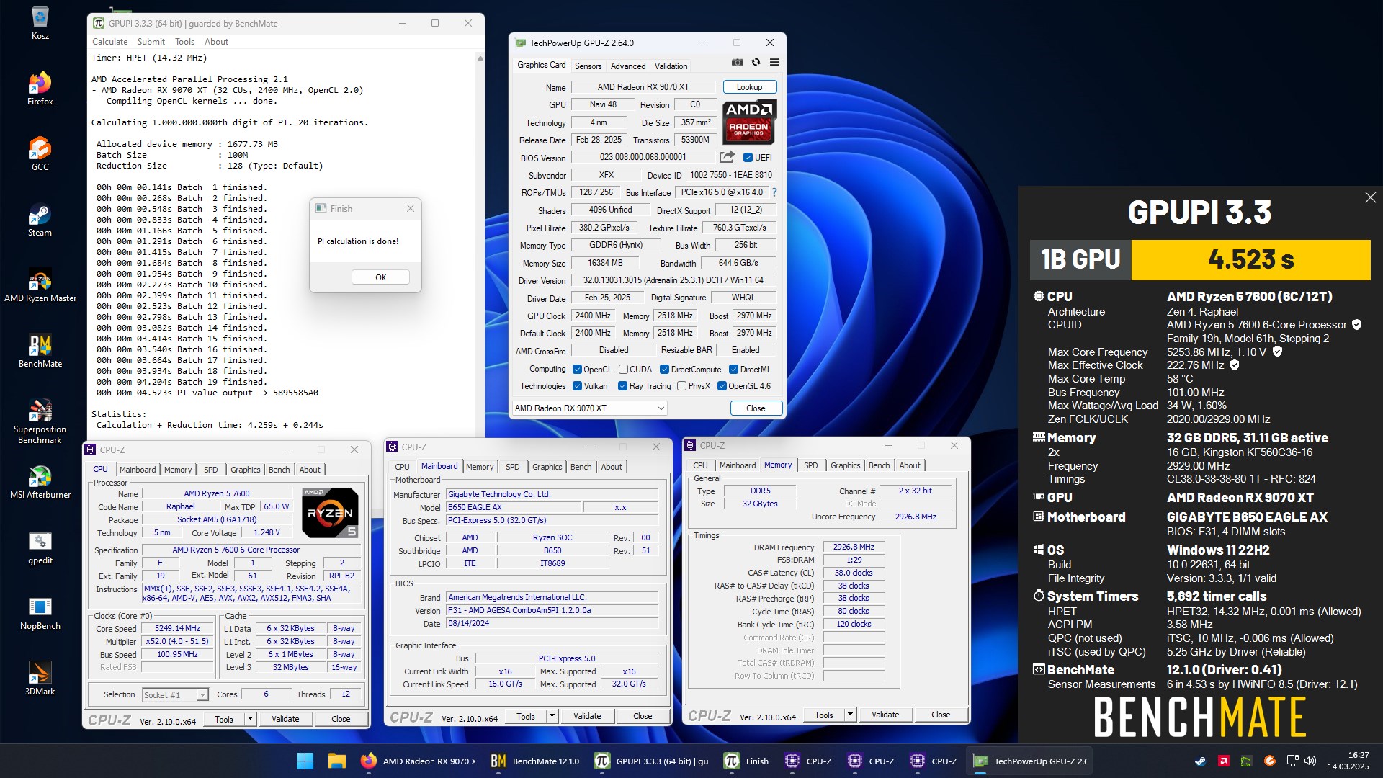The image size is (1383, 778).
Task: Click the GPU-Z screenshot camera icon
Action: [737, 62]
